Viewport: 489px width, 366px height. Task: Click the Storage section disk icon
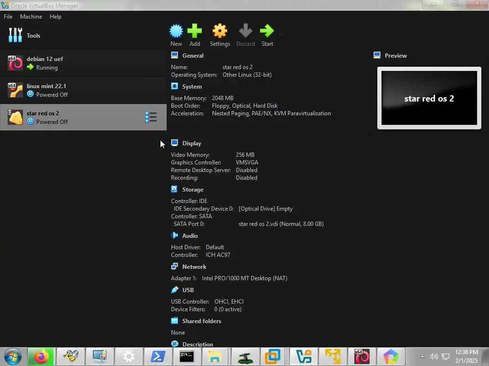pyautogui.click(x=175, y=189)
